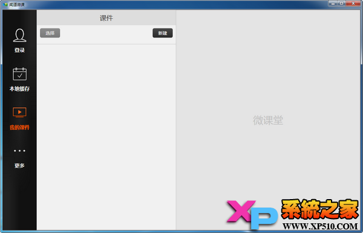Minimize the application window
The width and height of the screenshot is (363, 233).
333,4
